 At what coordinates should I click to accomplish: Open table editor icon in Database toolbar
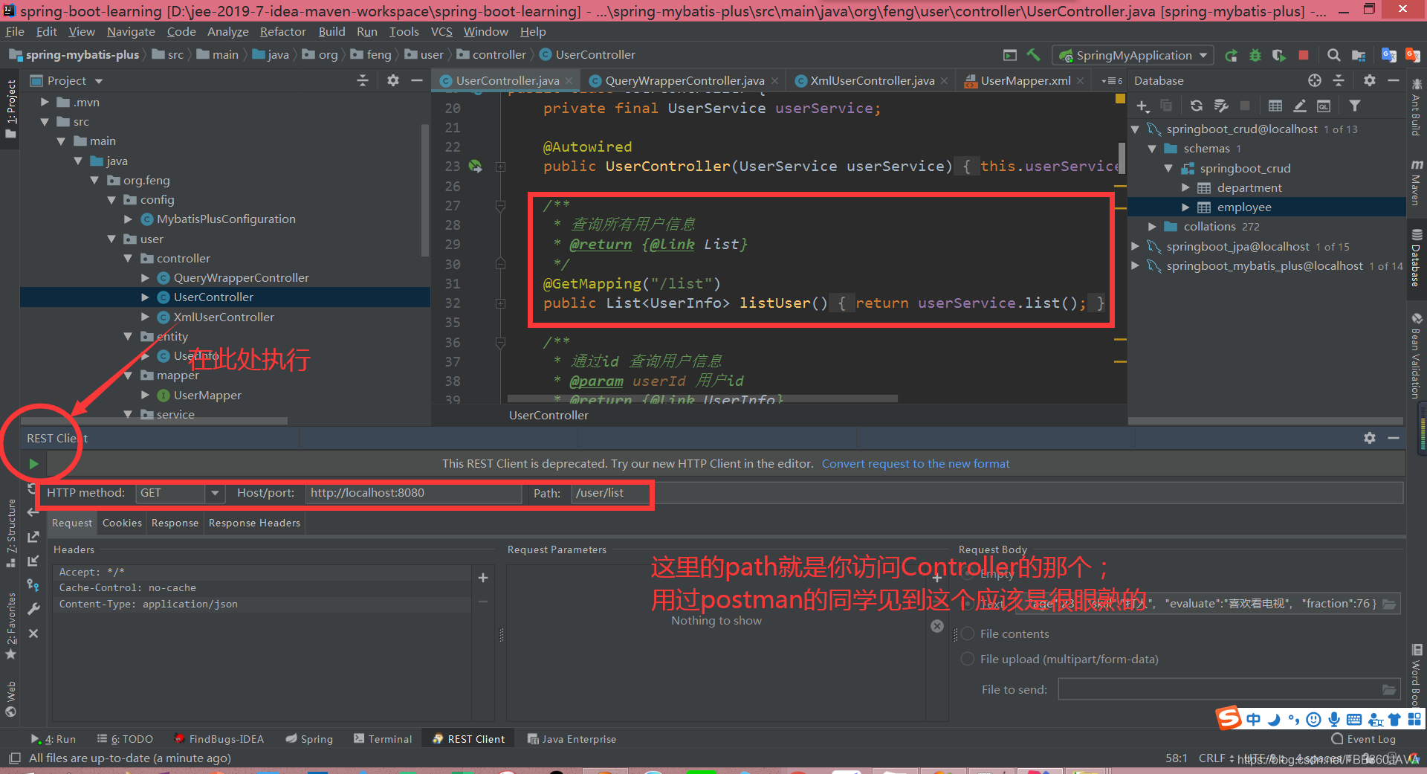coord(1275,106)
